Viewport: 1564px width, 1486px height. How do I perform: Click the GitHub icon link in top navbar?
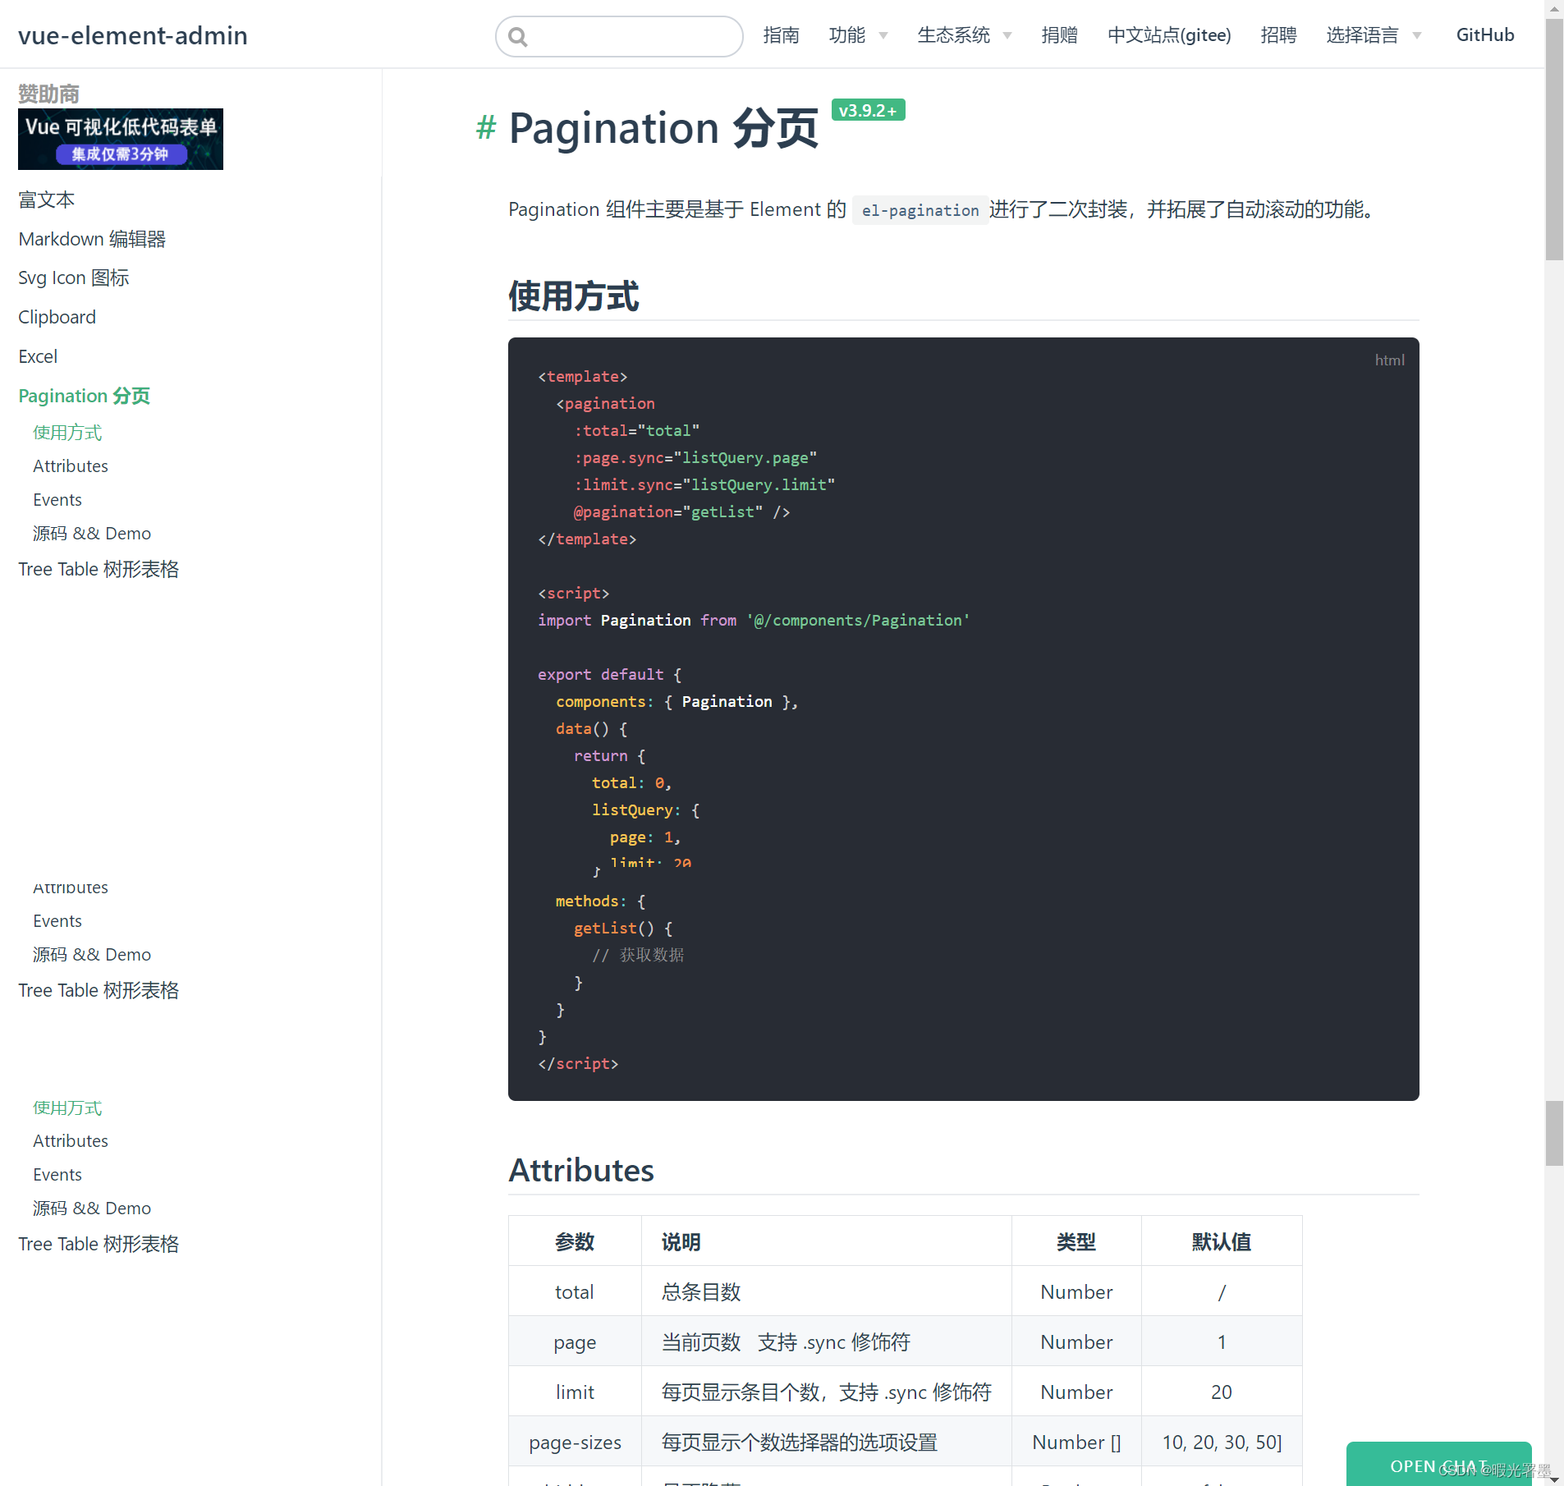point(1485,34)
